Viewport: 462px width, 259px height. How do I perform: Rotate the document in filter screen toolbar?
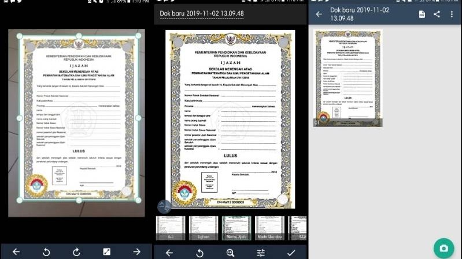click(x=199, y=253)
